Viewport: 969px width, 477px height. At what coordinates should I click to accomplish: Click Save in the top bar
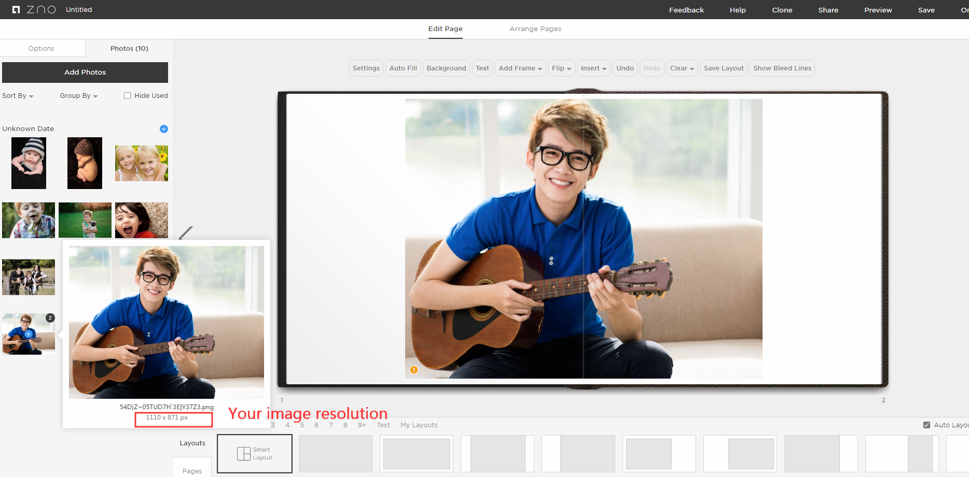pyautogui.click(x=926, y=10)
